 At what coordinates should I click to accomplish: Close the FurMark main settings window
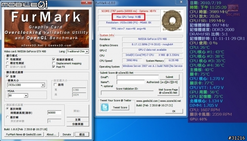tap(86, 2)
